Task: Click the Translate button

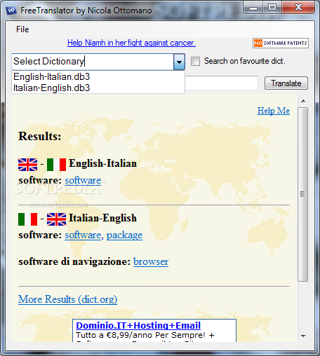Action: 286,83
